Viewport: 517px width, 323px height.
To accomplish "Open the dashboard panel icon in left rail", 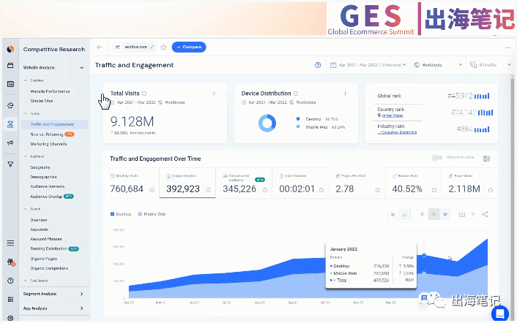I will click(x=10, y=84).
